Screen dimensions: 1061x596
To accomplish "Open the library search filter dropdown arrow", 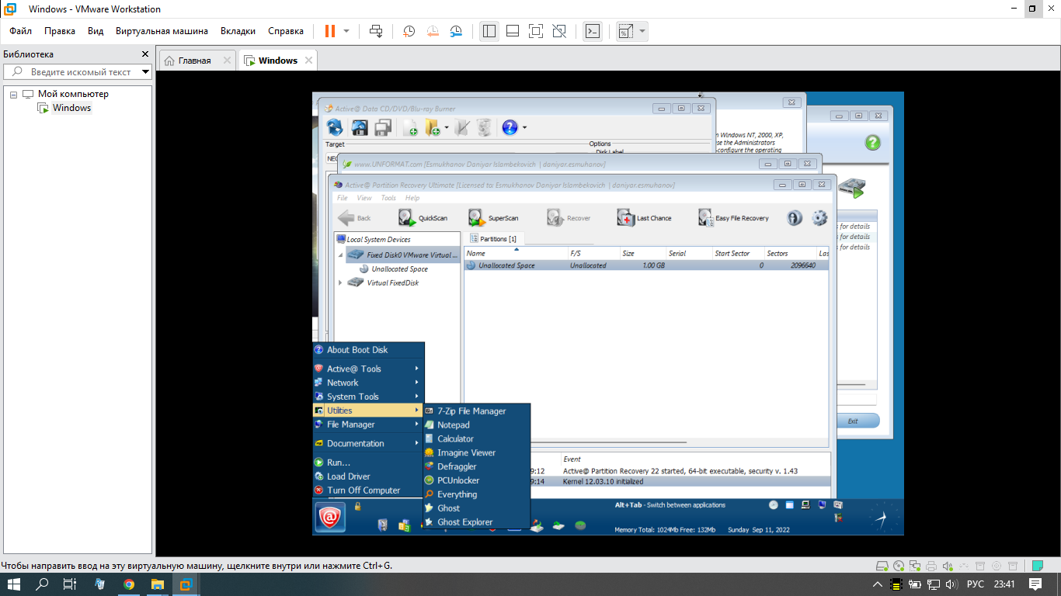I will tap(146, 72).
